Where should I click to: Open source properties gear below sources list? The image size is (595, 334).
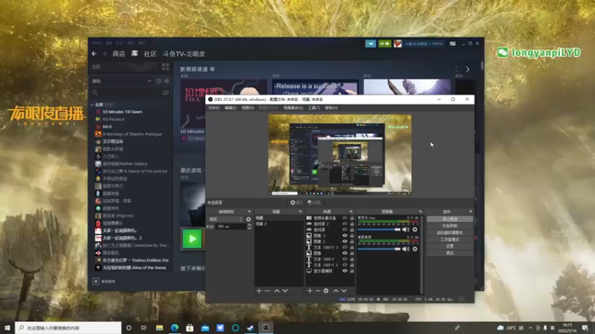coord(326,291)
